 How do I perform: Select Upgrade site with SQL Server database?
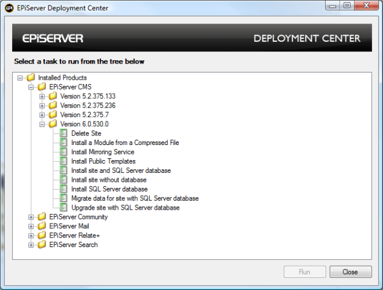pyautogui.click(x=125, y=208)
